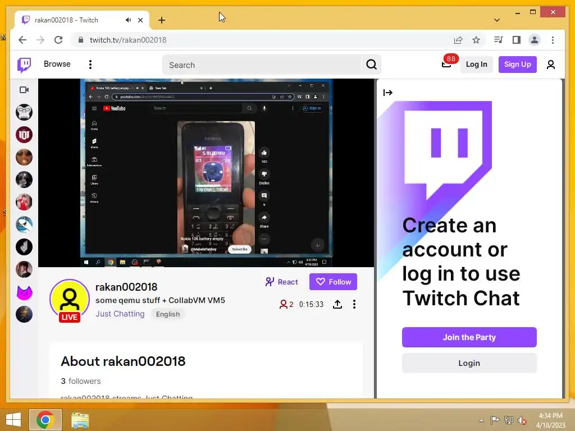Toggle the Chrome side panel

click(x=517, y=40)
